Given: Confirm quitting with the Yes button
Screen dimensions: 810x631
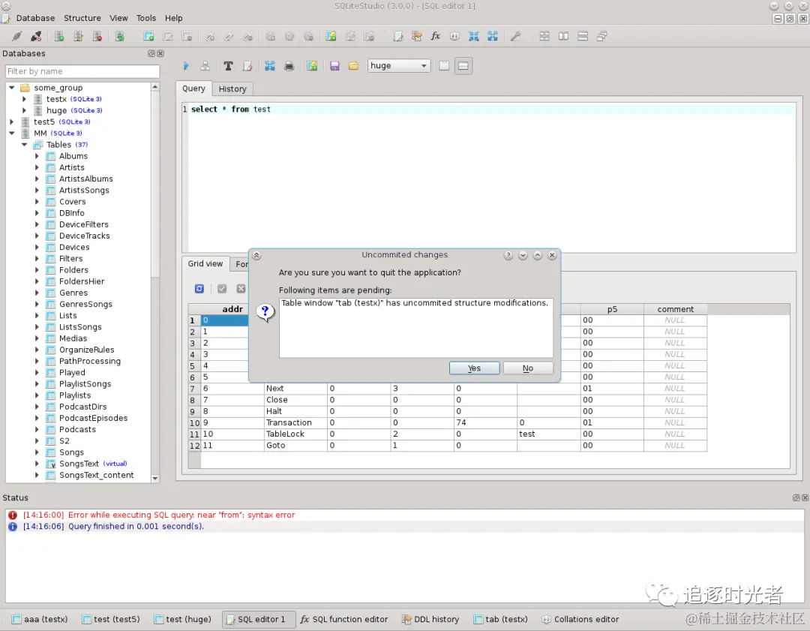Looking at the screenshot, I should pyautogui.click(x=474, y=368).
